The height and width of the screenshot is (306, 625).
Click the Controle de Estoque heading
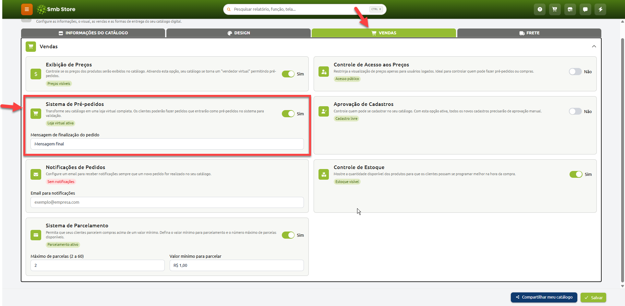pyautogui.click(x=359, y=167)
